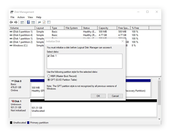
Task: Minimize the Disk Management window
Action: point(138,12)
